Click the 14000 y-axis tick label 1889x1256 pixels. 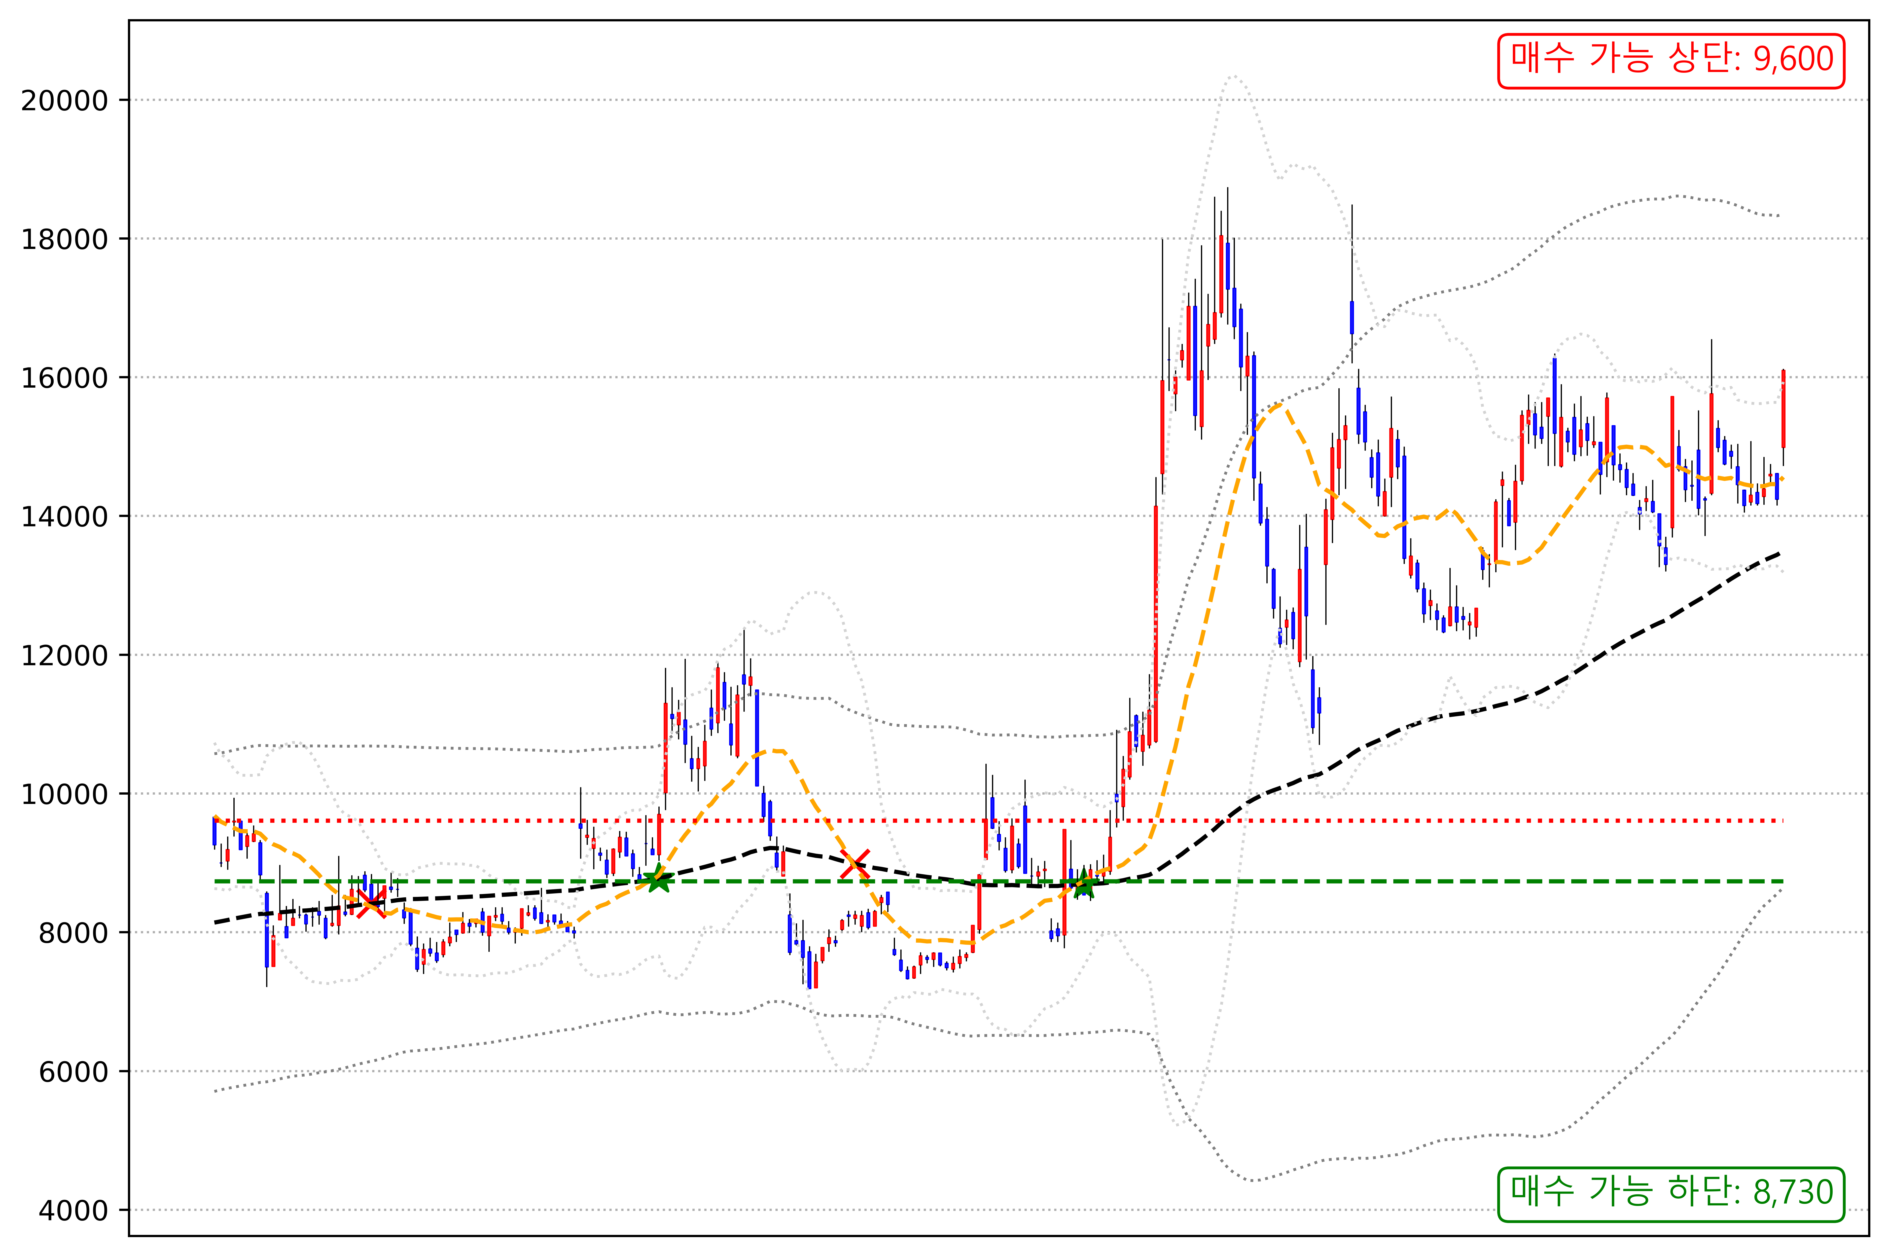[x=64, y=517]
